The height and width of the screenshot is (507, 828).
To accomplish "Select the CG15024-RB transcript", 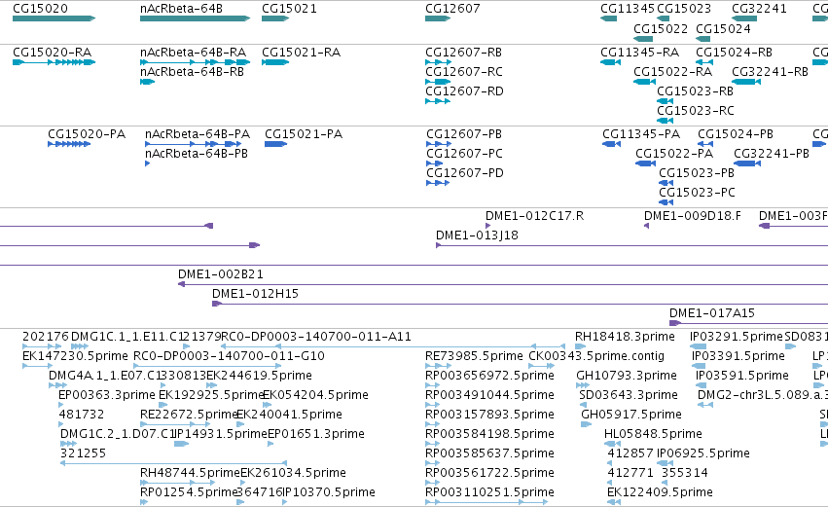I will pyautogui.click(x=704, y=62).
